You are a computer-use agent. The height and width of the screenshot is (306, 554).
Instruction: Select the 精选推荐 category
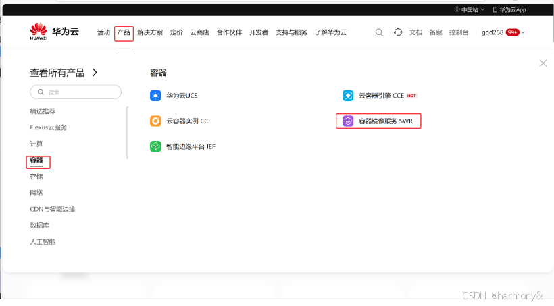click(x=43, y=111)
